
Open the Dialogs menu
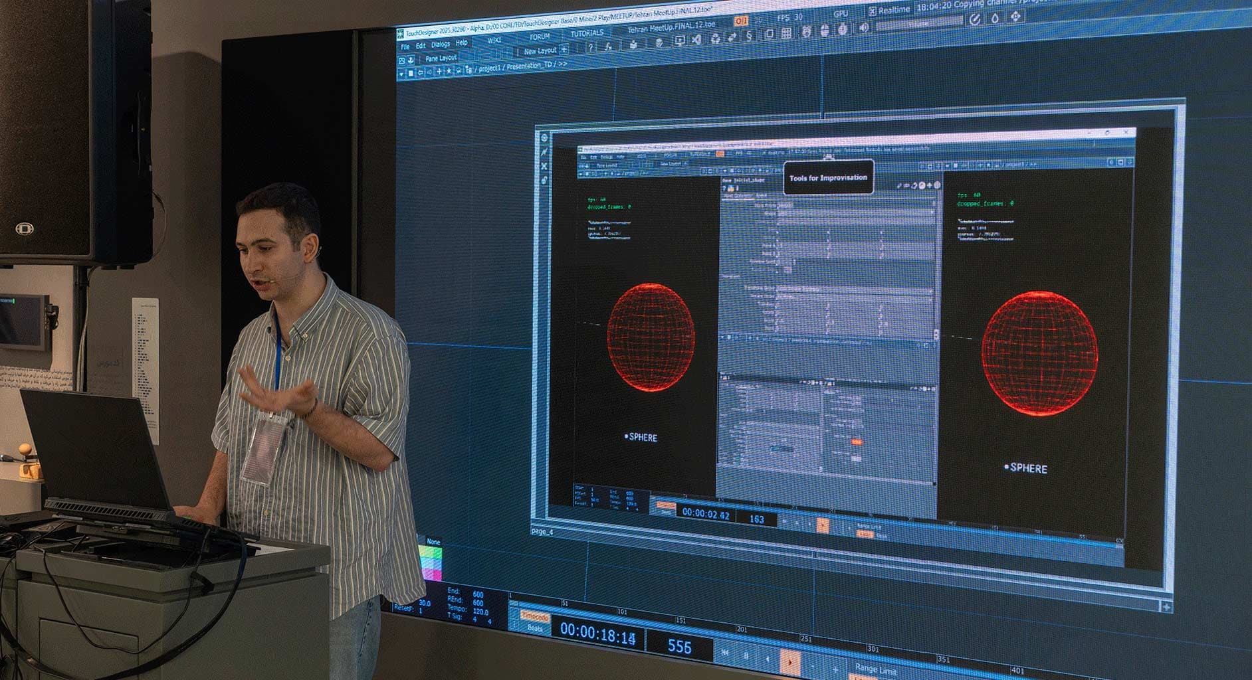point(441,44)
